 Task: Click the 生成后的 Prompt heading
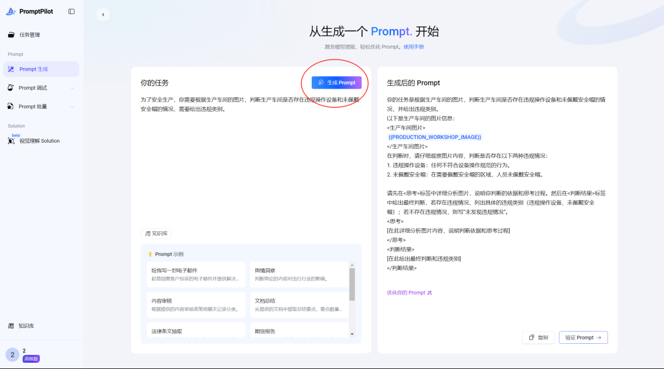pyautogui.click(x=413, y=83)
